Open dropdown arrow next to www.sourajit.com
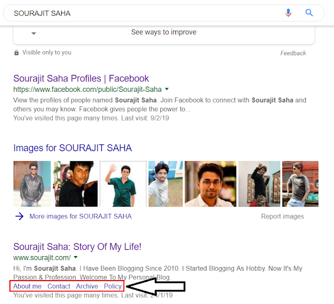Image resolution: width=334 pixels, height=304 pixels. coord(75,258)
